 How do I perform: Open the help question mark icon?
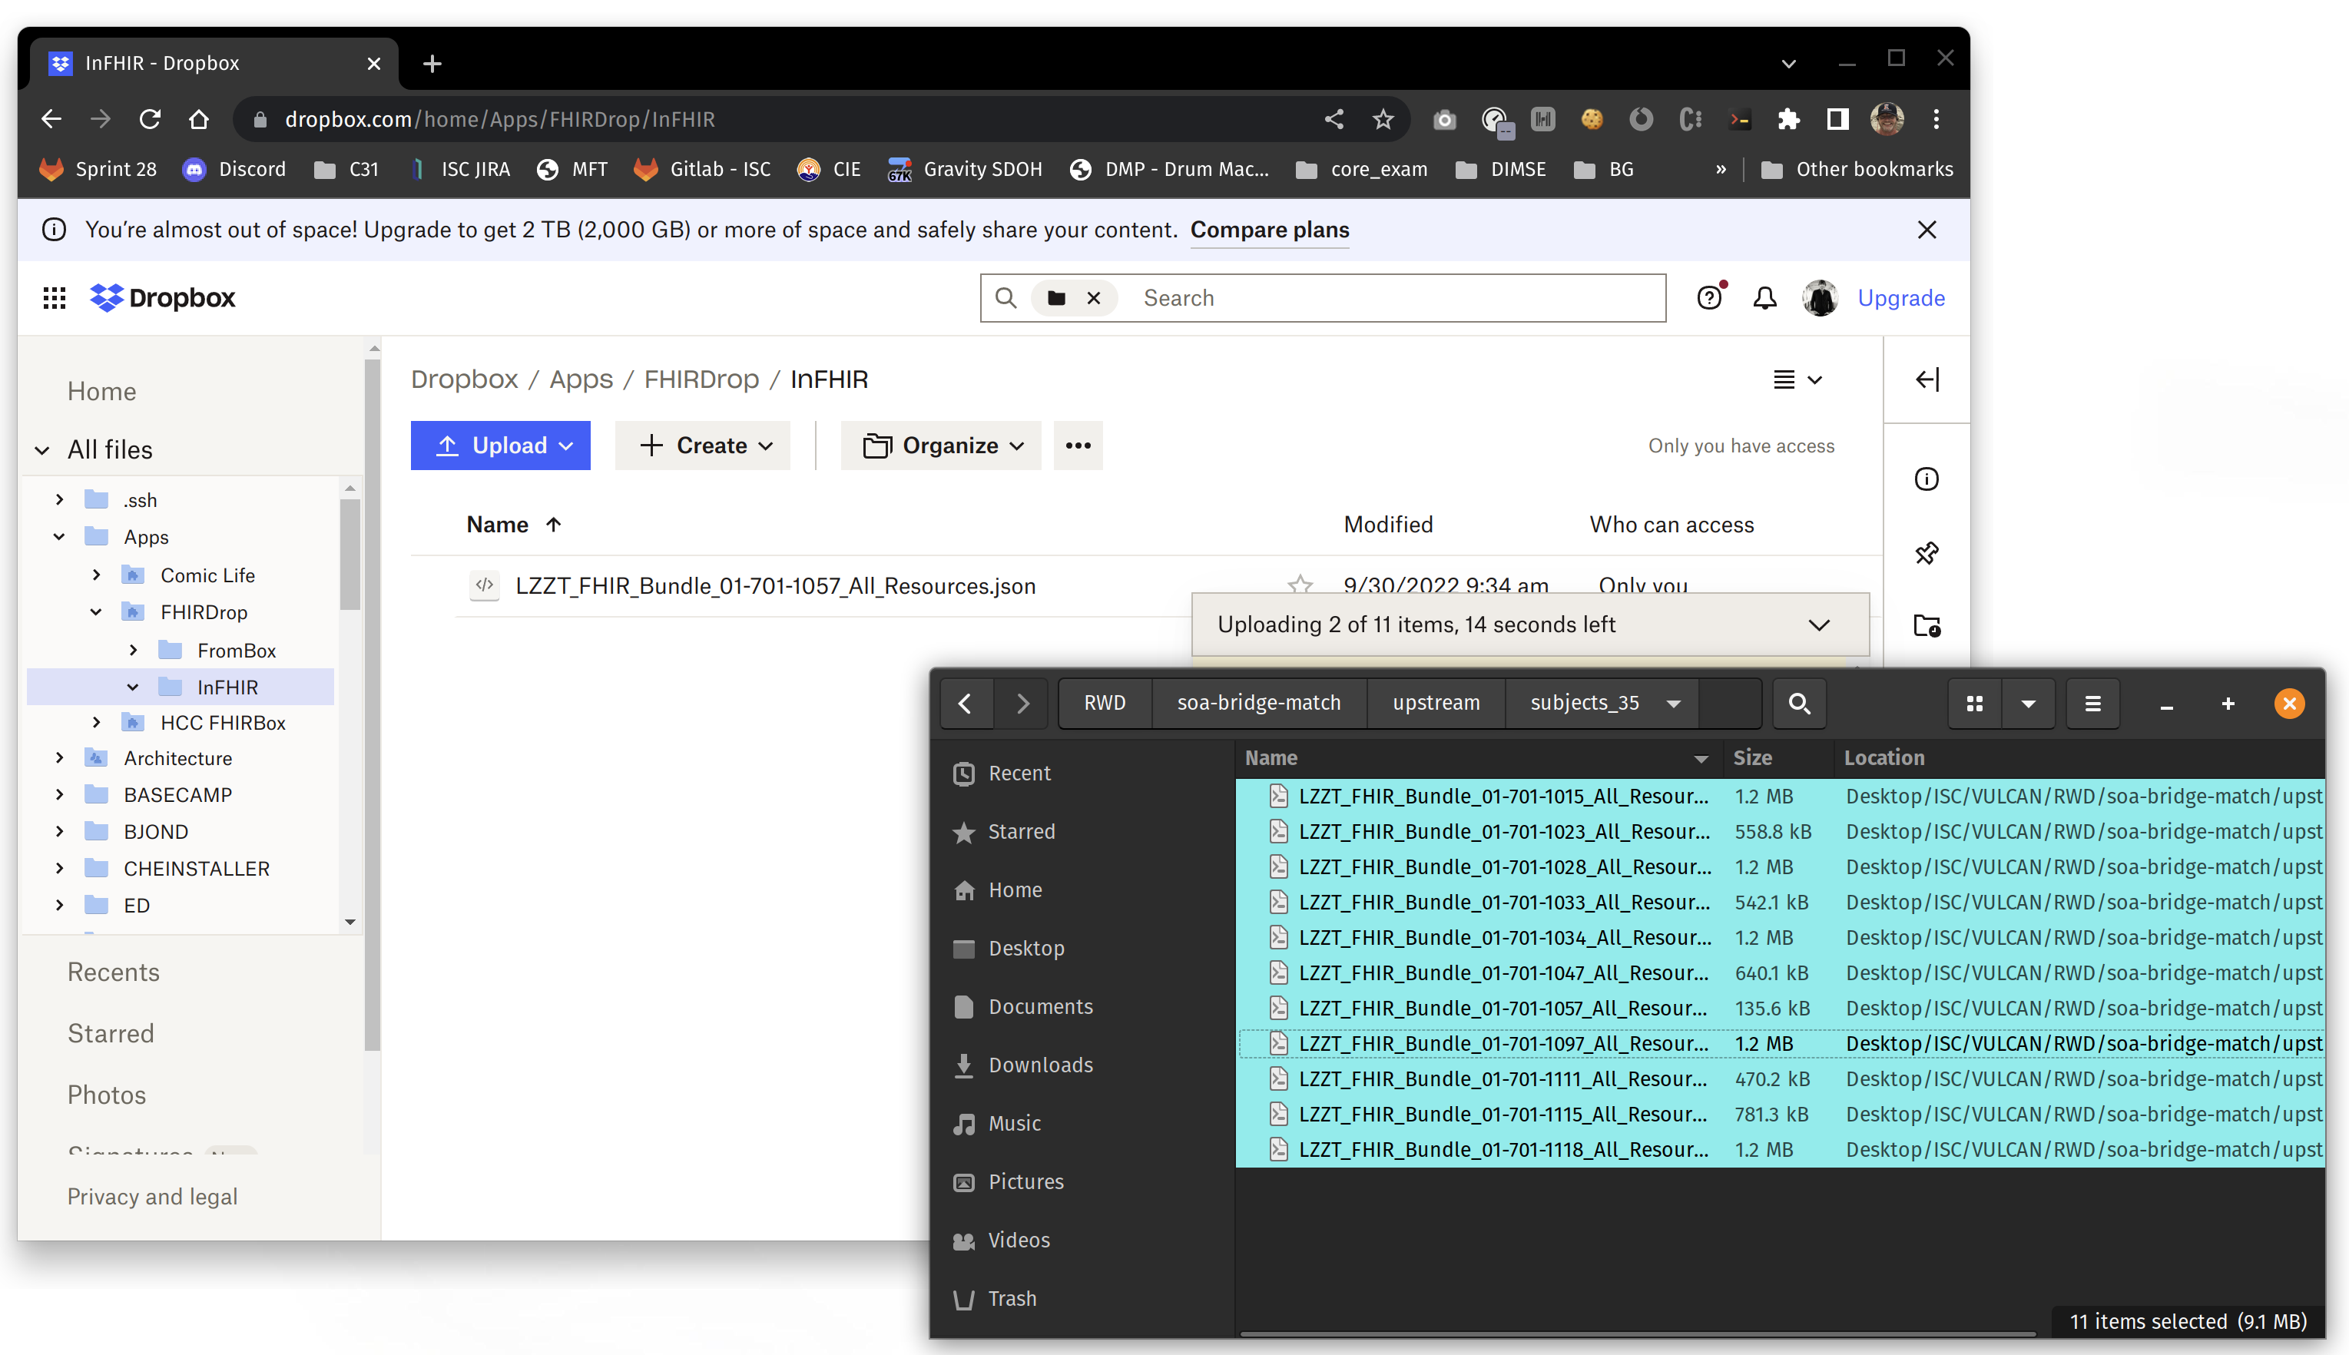click(x=1708, y=298)
